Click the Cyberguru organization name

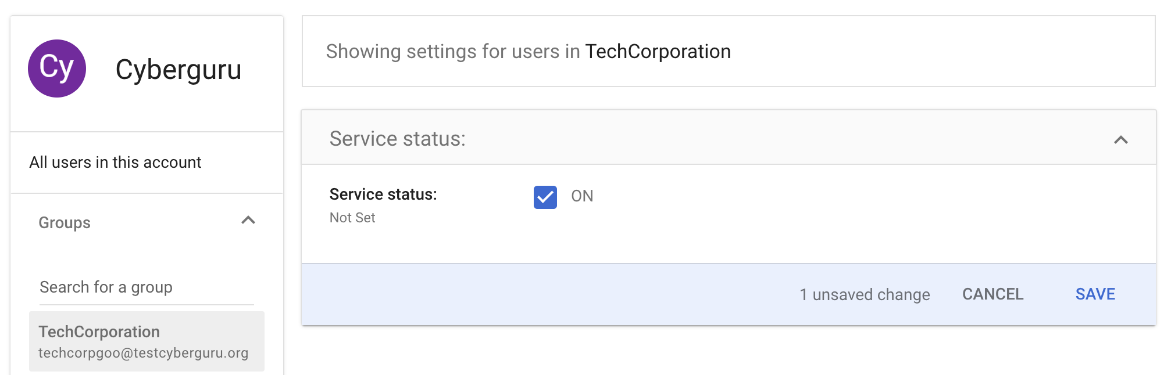(178, 70)
